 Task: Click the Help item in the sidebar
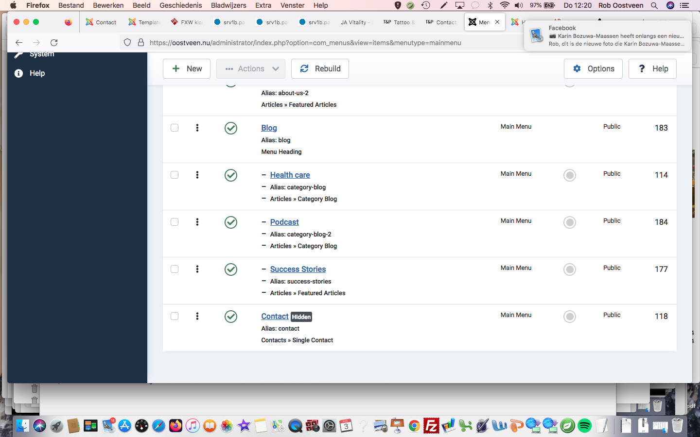[37, 73]
